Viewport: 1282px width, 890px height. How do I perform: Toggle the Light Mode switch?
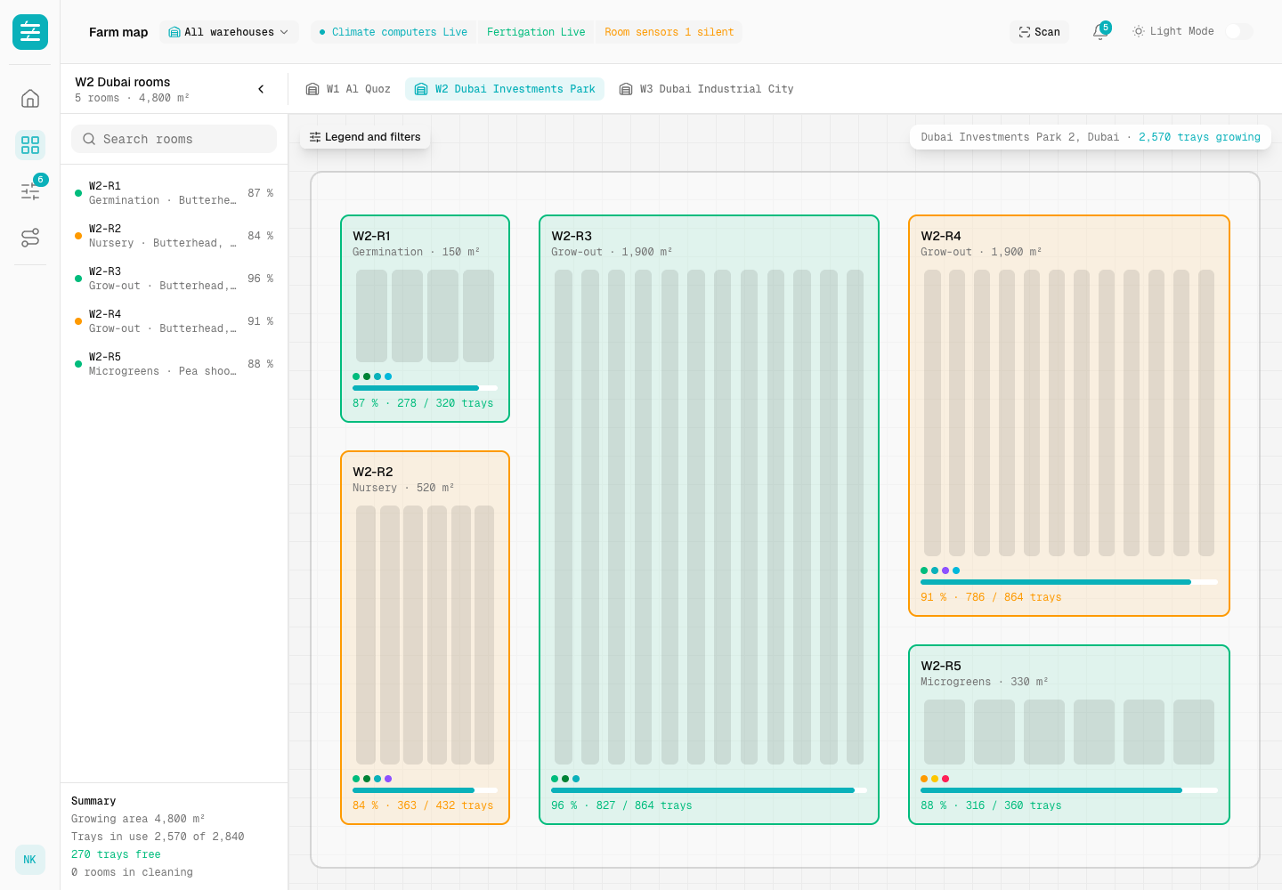[1238, 31]
